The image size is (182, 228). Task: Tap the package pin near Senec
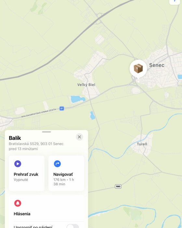pos(138,69)
